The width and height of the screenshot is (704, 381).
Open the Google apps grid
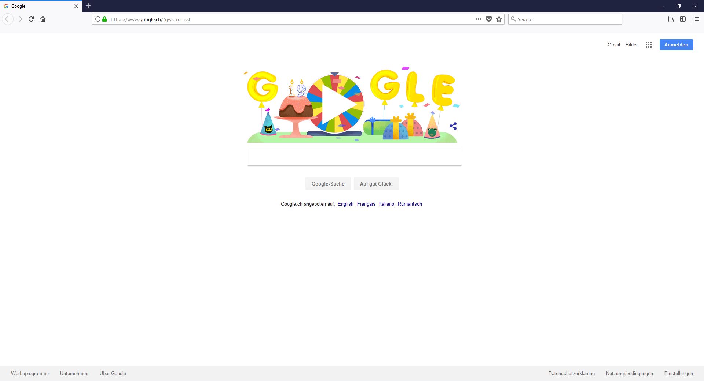(x=649, y=45)
